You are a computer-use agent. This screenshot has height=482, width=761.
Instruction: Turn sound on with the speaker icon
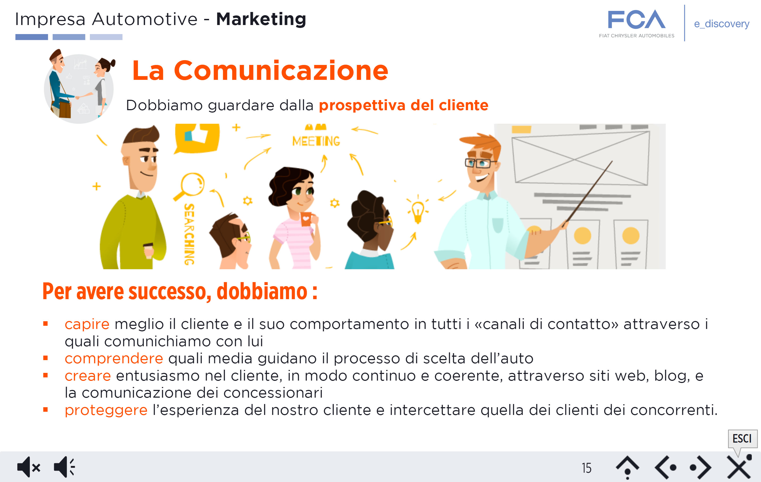click(x=64, y=467)
